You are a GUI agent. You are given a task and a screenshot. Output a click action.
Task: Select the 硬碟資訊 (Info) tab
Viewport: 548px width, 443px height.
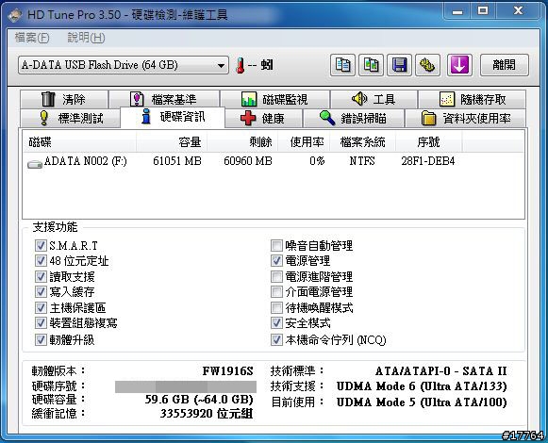[x=173, y=117]
